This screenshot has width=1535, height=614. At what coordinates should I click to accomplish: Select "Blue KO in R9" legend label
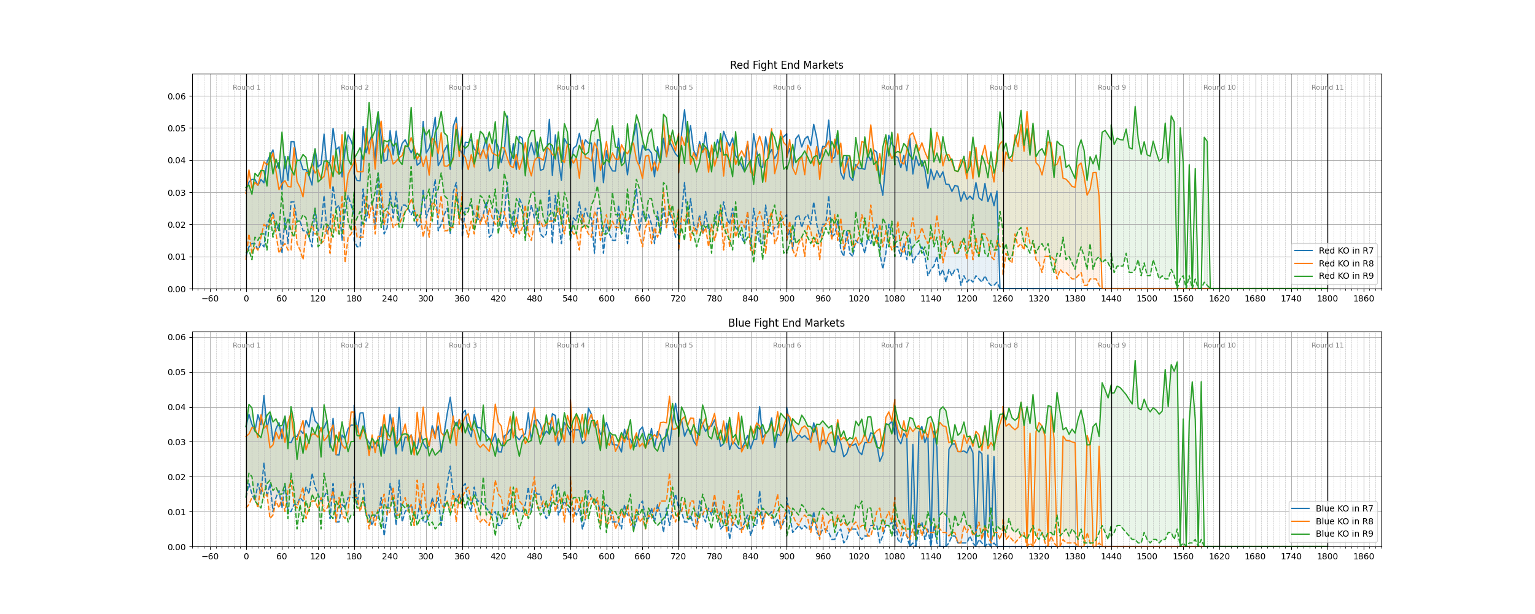tap(1344, 534)
